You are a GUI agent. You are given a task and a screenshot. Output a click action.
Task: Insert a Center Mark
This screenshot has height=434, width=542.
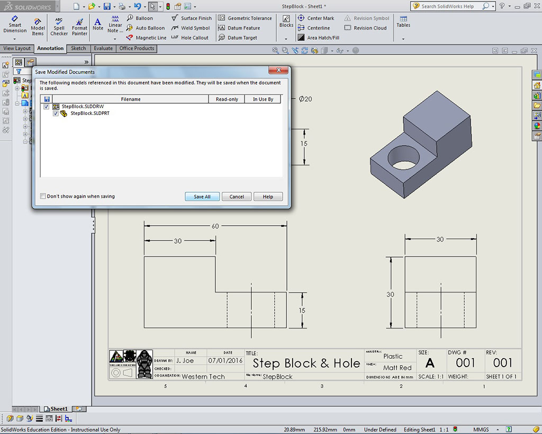(x=316, y=18)
